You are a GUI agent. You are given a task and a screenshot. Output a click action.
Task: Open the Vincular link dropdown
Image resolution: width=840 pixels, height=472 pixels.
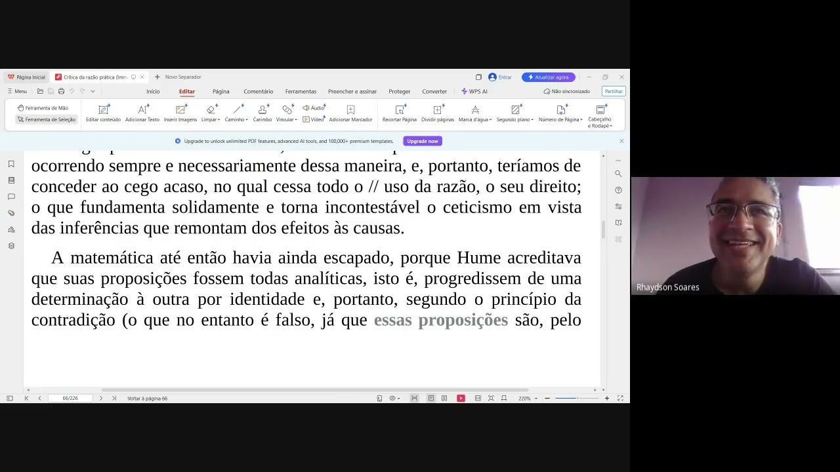tap(287, 113)
